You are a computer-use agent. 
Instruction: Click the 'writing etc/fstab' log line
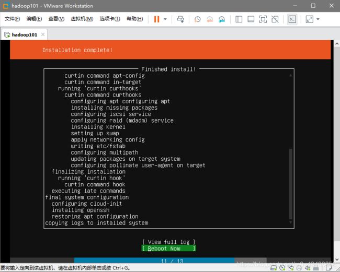[x=98, y=146]
